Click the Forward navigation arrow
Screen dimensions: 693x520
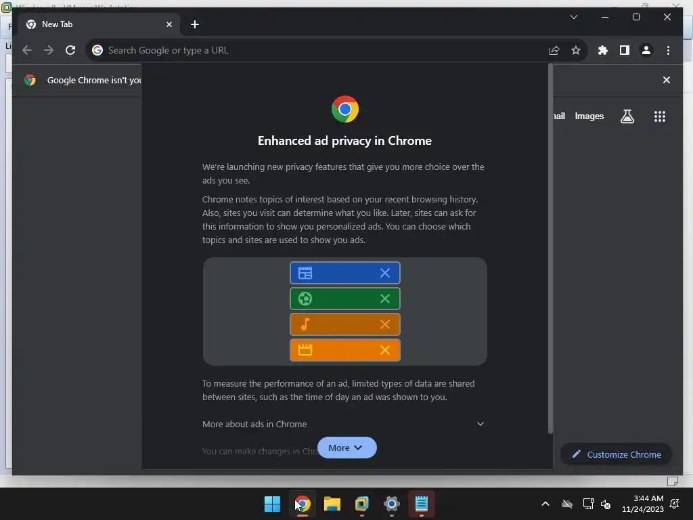(x=49, y=50)
